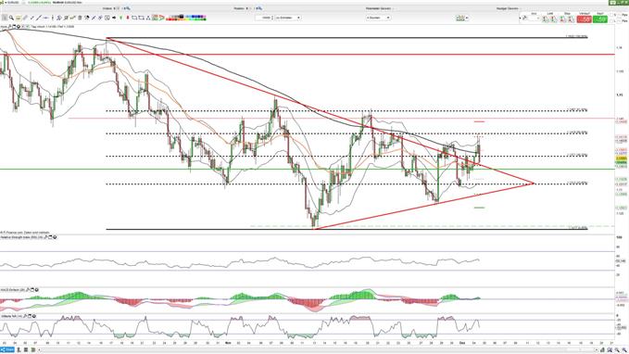Click the units quantity input field
629x354 pixels.
[265, 18]
